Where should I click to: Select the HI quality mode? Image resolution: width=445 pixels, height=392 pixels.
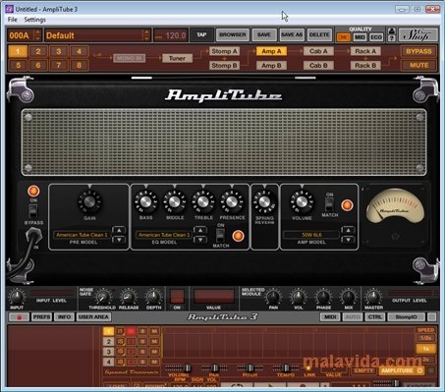click(343, 37)
